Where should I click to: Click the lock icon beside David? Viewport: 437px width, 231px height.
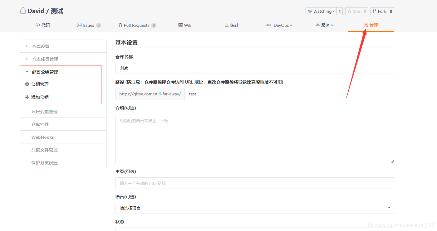23,11
